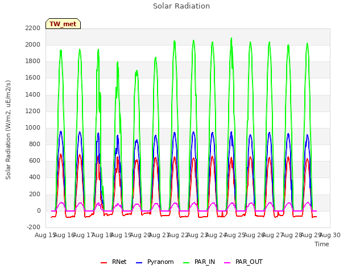The image size is (364, 273).
Task: Click the 1400 y-axis tick label
Action: 33,95
